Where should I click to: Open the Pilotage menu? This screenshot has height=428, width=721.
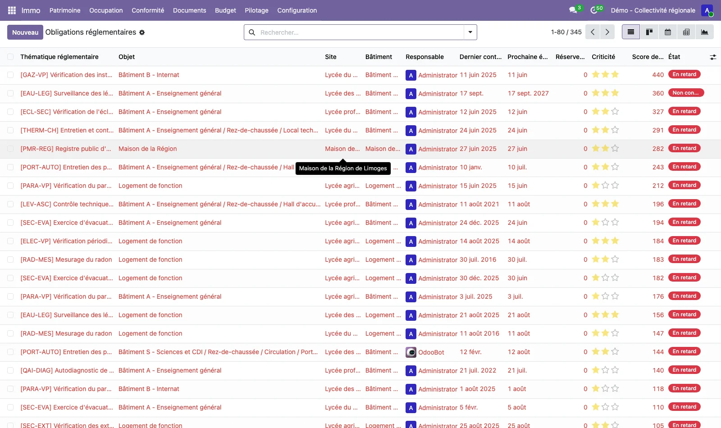pos(256,10)
